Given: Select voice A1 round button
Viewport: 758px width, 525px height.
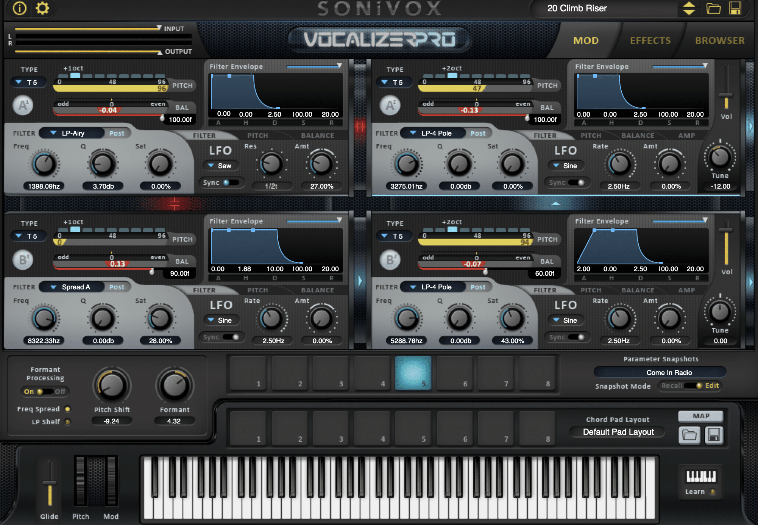Looking at the screenshot, I should 23,105.
